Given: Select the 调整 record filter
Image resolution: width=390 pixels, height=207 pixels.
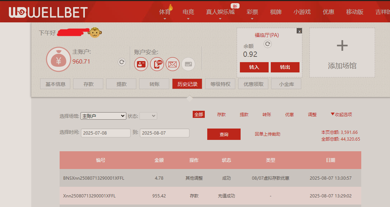Looking at the screenshot, I should tap(312, 114).
